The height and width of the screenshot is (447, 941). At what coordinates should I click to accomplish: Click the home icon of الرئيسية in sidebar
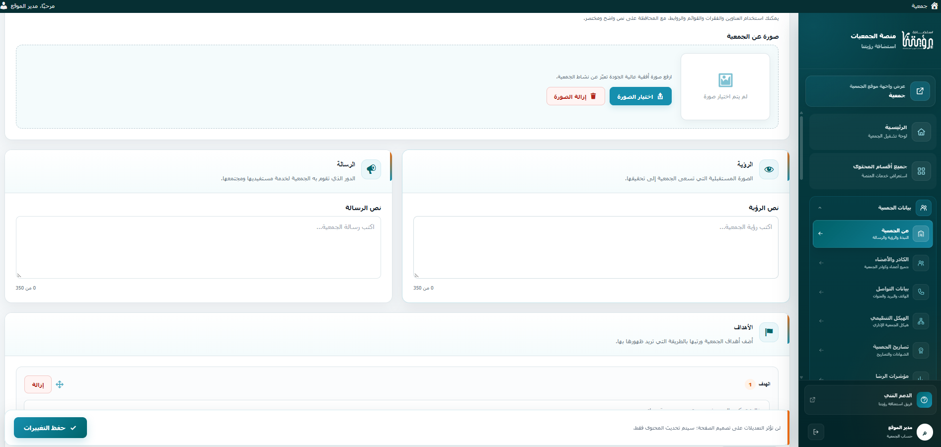[x=921, y=132]
